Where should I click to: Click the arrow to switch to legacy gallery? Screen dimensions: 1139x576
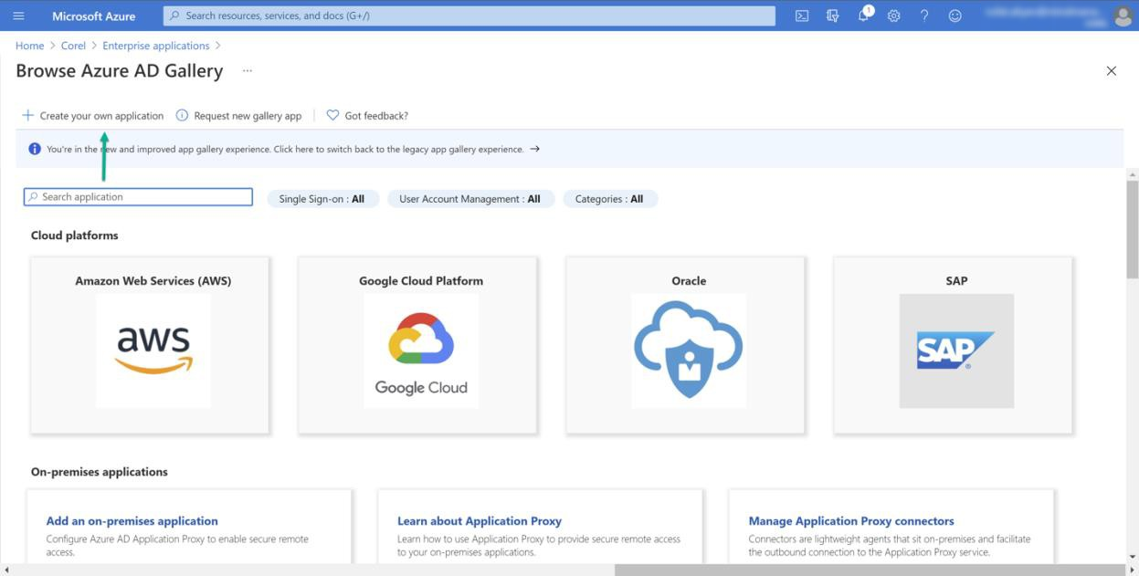534,149
